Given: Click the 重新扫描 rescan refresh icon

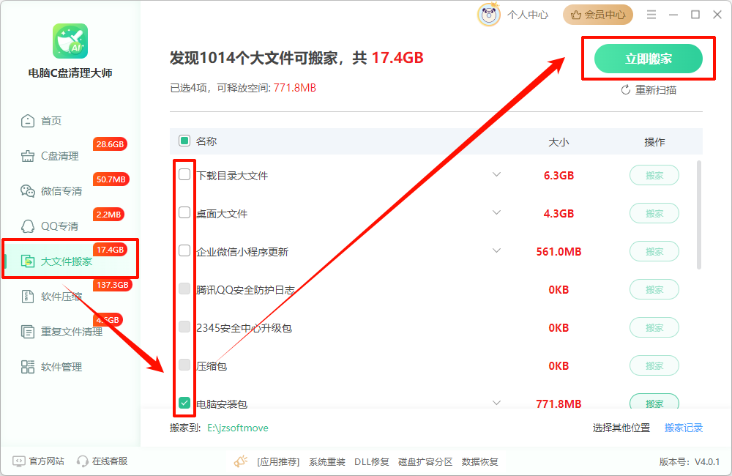Looking at the screenshot, I should point(625,89).
